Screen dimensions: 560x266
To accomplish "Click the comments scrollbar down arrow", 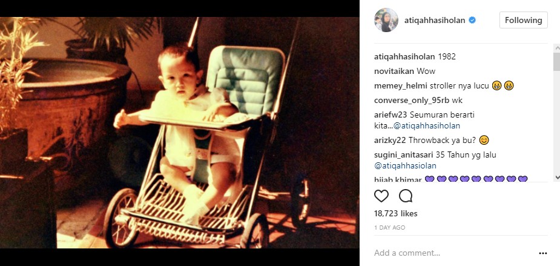I will [557, 177].
